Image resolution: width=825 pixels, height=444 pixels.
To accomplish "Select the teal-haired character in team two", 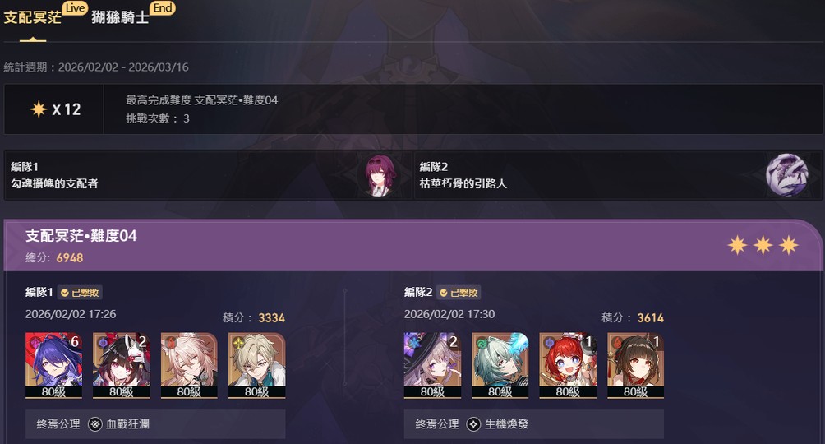I will [500, 365].
